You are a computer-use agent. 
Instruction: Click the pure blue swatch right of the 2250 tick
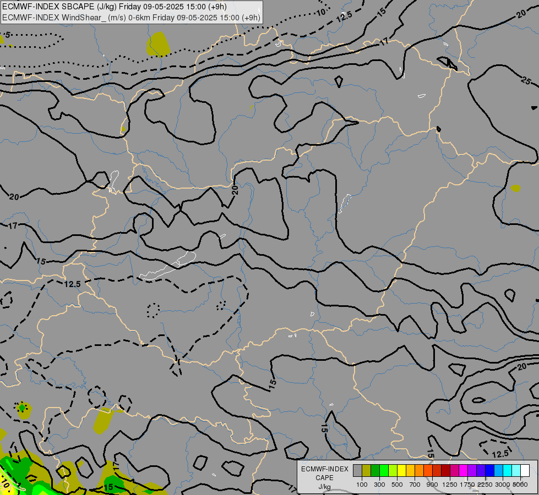pyautogui.click(x=490, y=471)
